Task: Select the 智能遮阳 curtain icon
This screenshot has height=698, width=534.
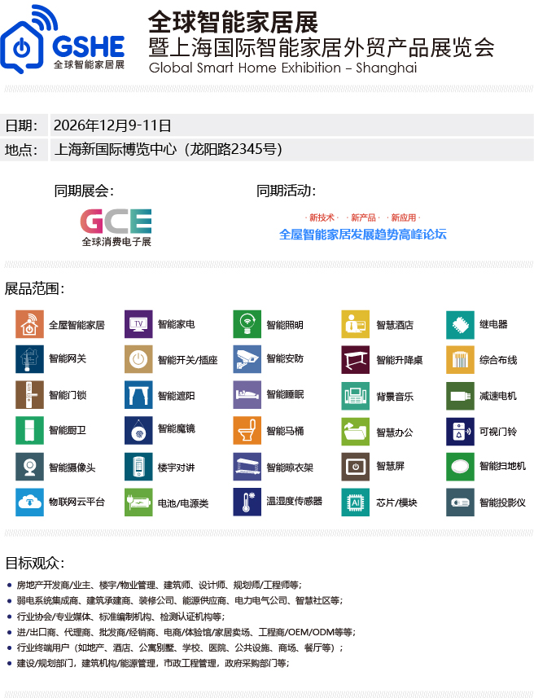Action: pos(138,395)
